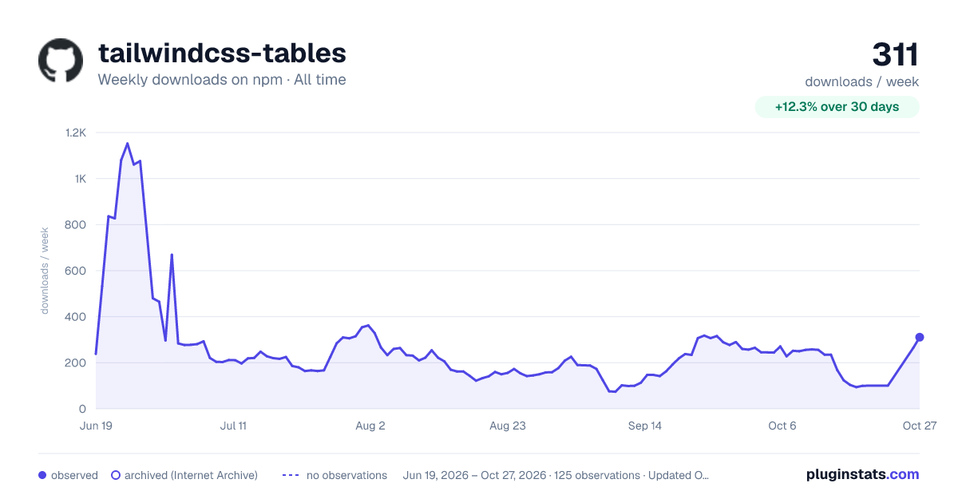Click the 0 y-axis label
958x503 pixels.
click(83, 409)
